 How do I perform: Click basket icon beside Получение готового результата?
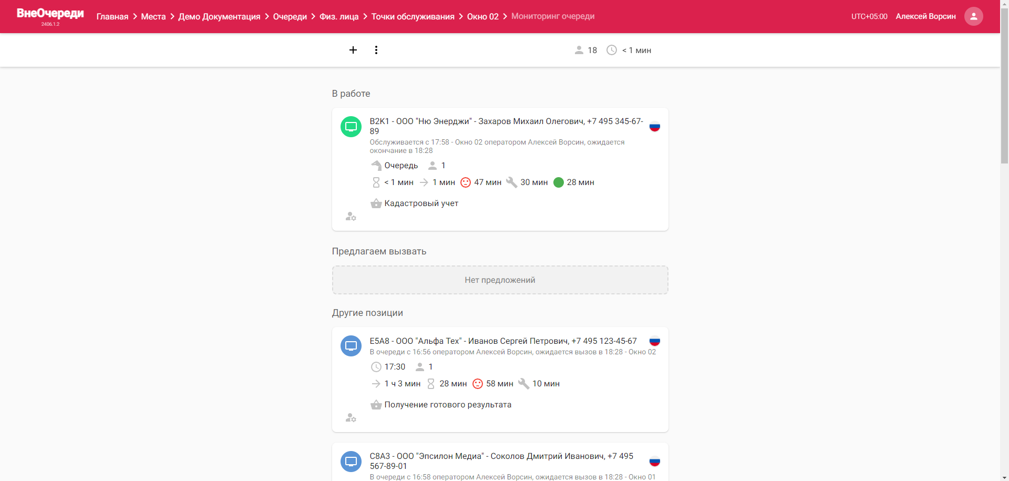coord(376,405)
